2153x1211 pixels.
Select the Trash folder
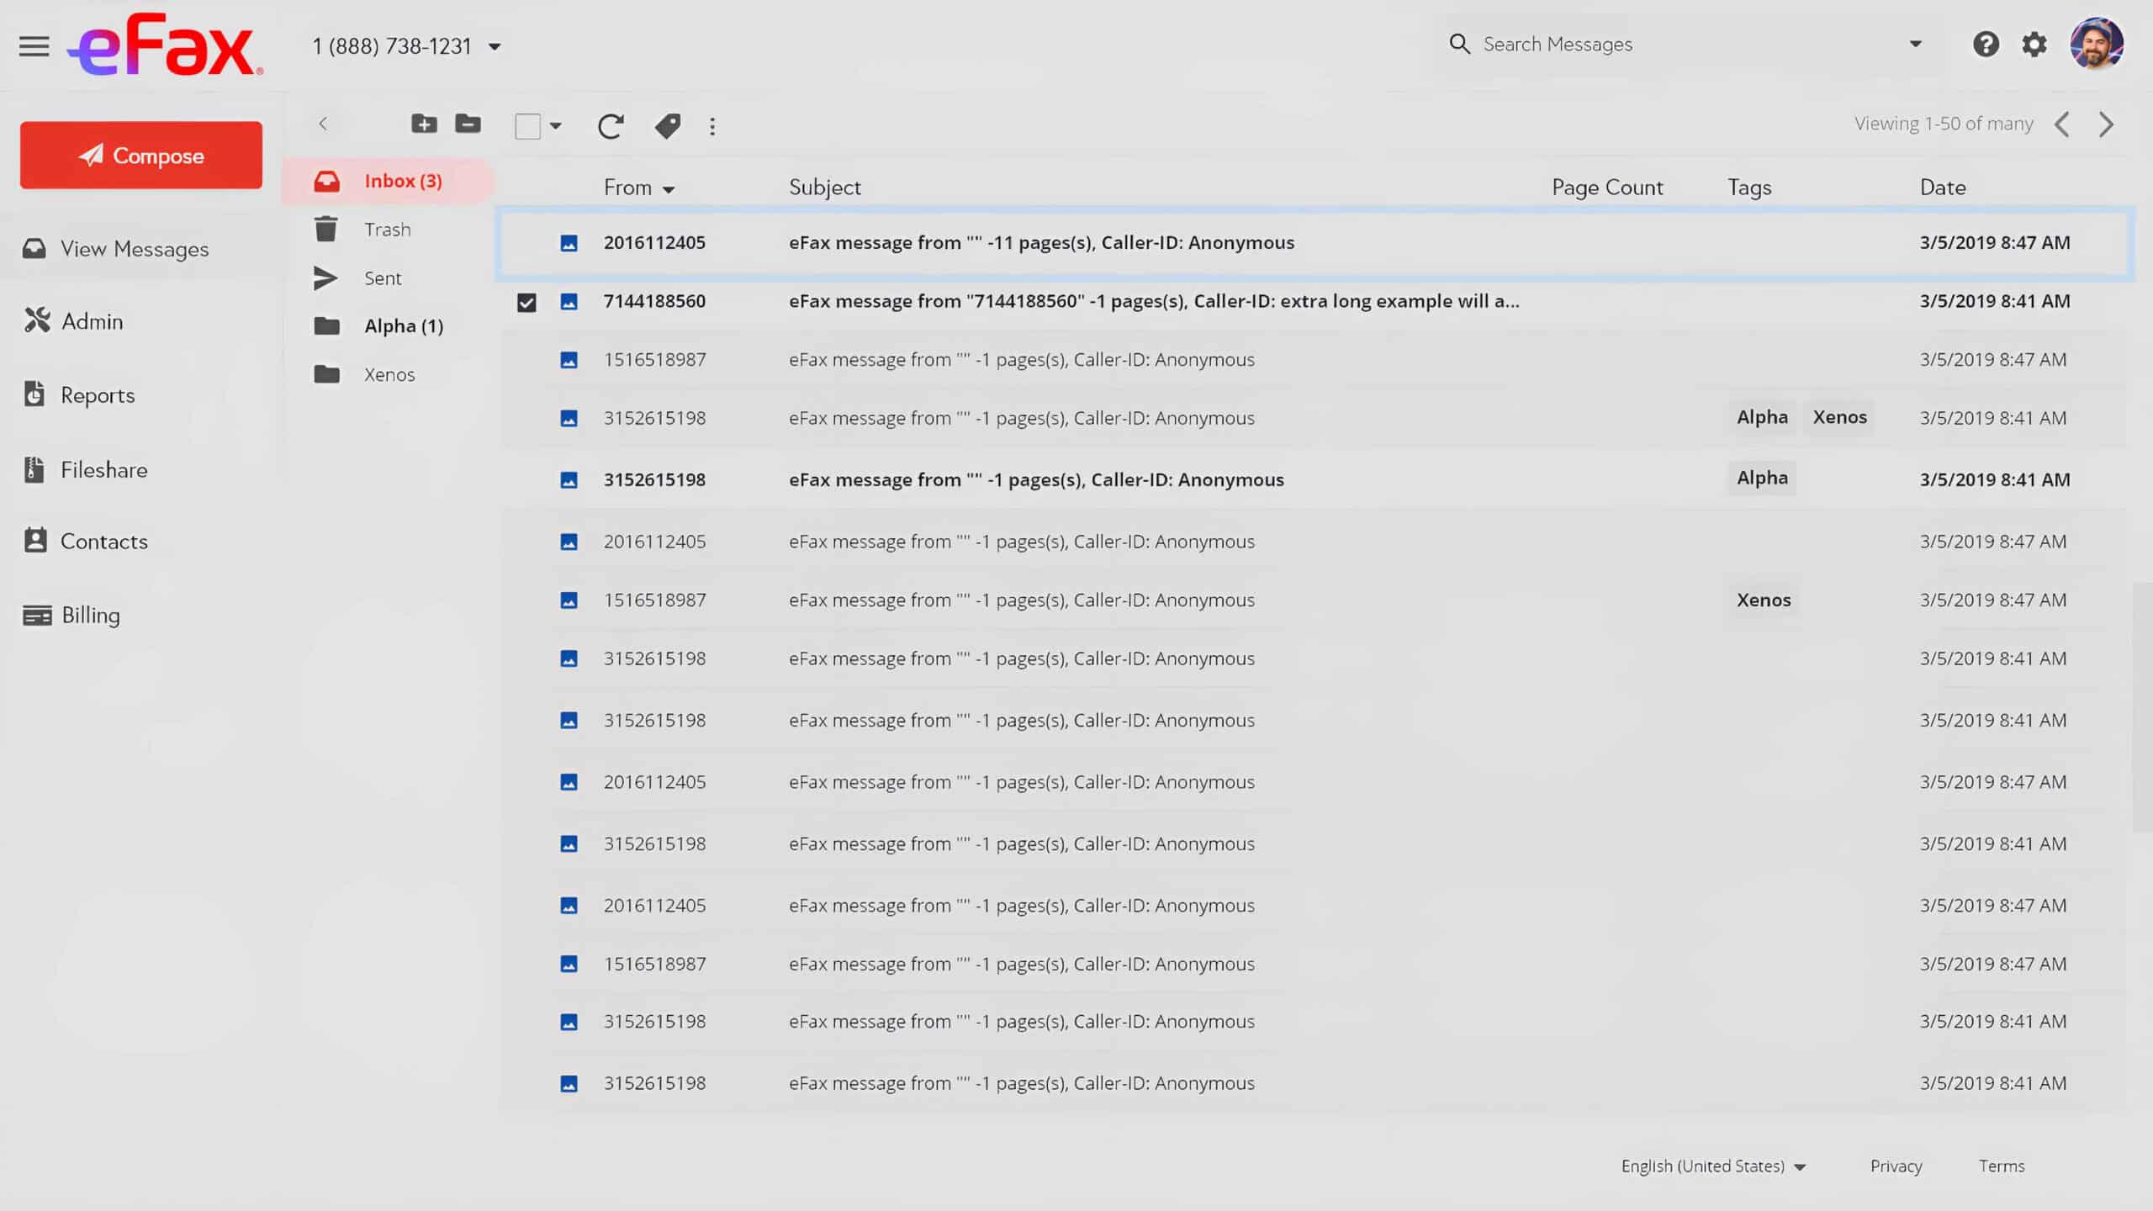(387, 230)
